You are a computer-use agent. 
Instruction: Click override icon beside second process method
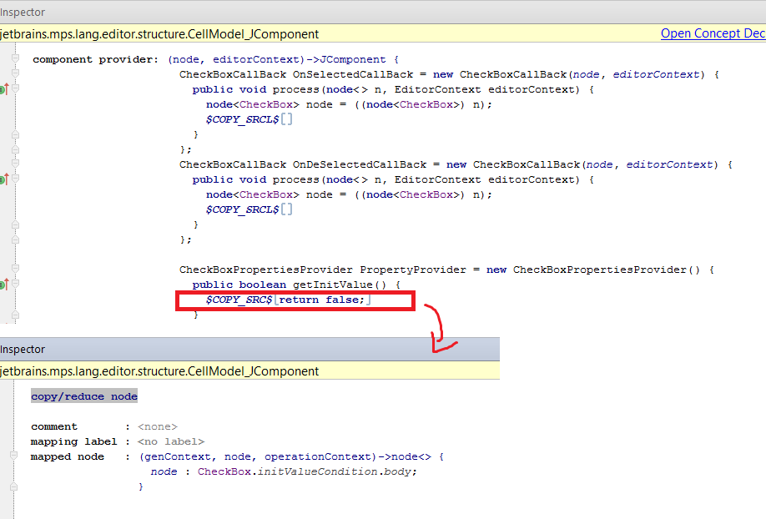pyautogui.click(x=4, y=179)
